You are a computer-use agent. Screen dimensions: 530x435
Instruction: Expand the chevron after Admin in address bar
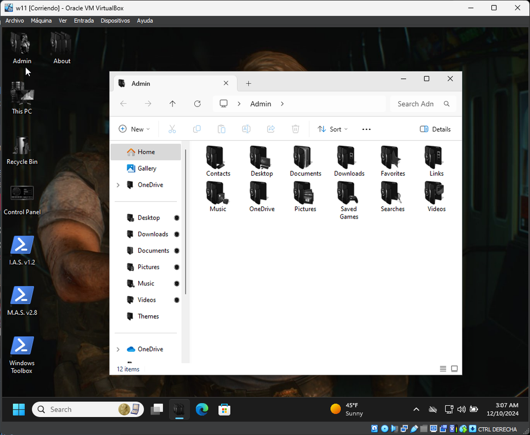[x=282, y=104]
